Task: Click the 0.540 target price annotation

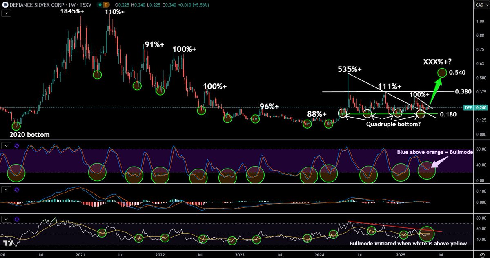Action: coord(457,73)
